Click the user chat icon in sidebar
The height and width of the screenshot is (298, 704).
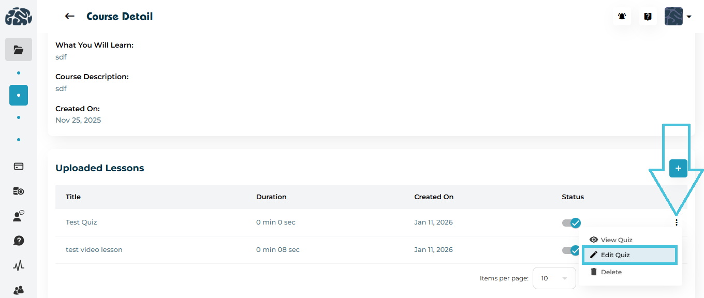[x=19, y=216]
